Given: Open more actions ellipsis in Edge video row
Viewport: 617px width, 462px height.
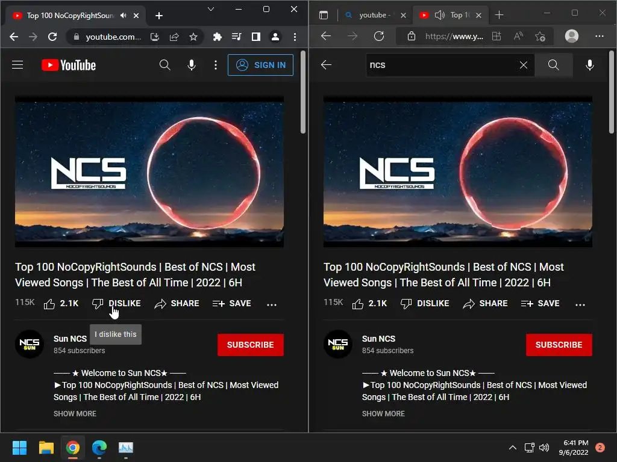Looking at the screenshot, I should 580,304.
